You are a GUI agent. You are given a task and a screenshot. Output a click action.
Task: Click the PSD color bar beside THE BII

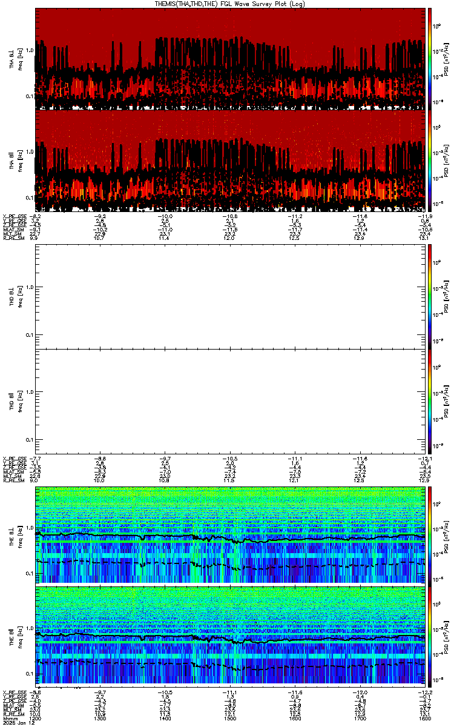430,636
